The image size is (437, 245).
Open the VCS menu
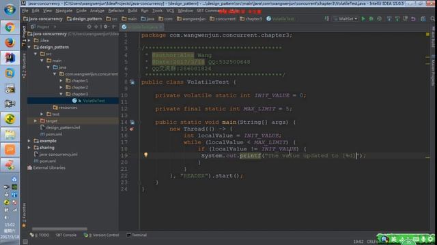[x=170, y=11]
